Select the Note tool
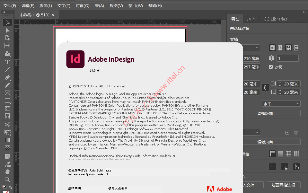Image resolution: width=308 pixels, height=193 pixels. coord(7,156)
